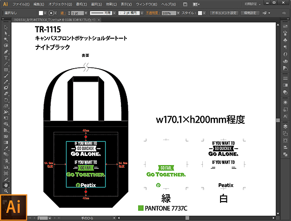The height and width of the screenshot is (221, 291).
Task: Select the Type tool
Action: point(6,58)
